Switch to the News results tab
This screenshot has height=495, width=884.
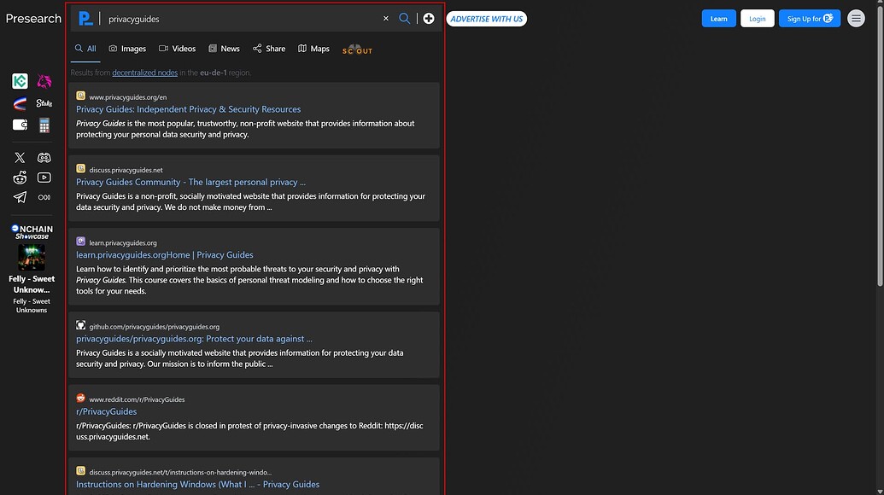[x=224, y=49]
